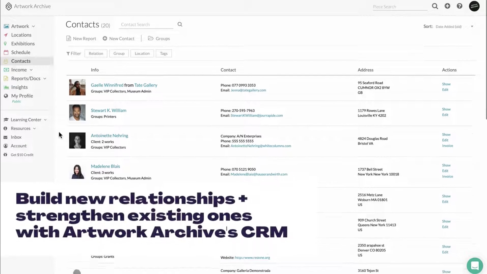
Task: Click Antoinette Nehring's photo thumbnail
Action: (77, 141)
